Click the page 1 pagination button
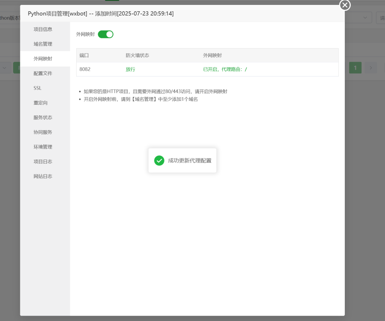The image size is (385, 321). (x=355, y=67)
